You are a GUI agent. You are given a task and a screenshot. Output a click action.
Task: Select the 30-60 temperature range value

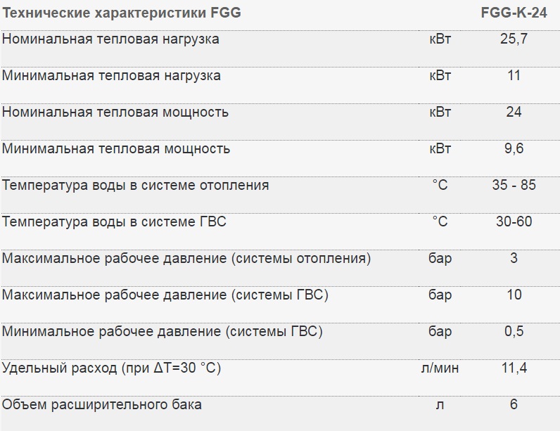coord(514,222)
